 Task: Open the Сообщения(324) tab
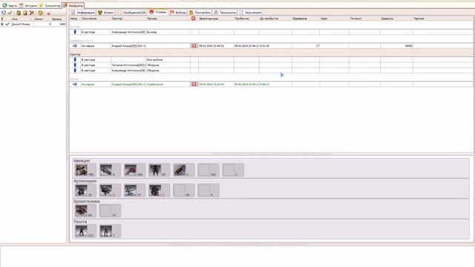tap(132, 13)
